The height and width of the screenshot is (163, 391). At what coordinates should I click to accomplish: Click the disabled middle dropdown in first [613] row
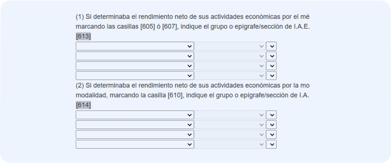230,46
